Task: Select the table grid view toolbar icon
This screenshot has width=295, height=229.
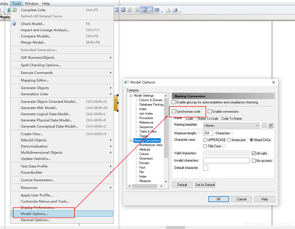Action: coord(157,10)
